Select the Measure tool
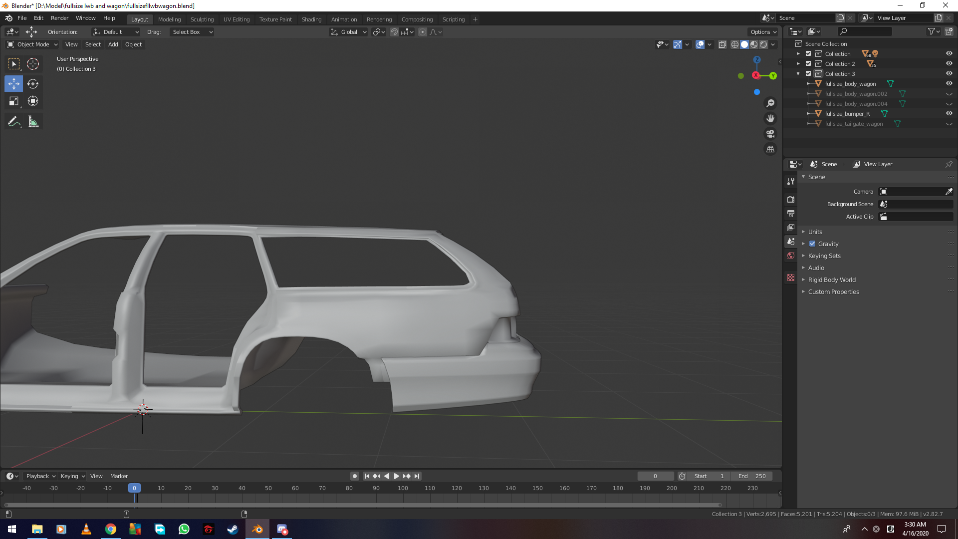Screen dimensions: 958x539 click(x=33, y=122)
